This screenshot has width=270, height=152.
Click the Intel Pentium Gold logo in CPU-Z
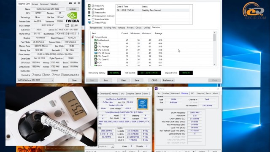click(143, 104)
